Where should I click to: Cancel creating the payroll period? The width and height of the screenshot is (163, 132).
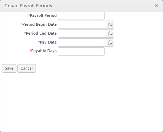tap(27, 68)
